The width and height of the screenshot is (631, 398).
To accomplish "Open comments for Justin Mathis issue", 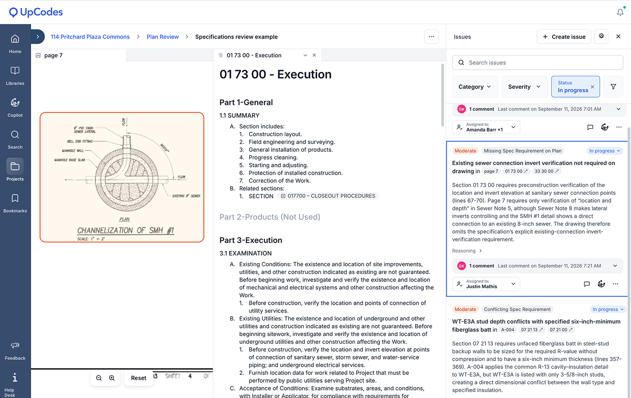I will tap(587, 284).
